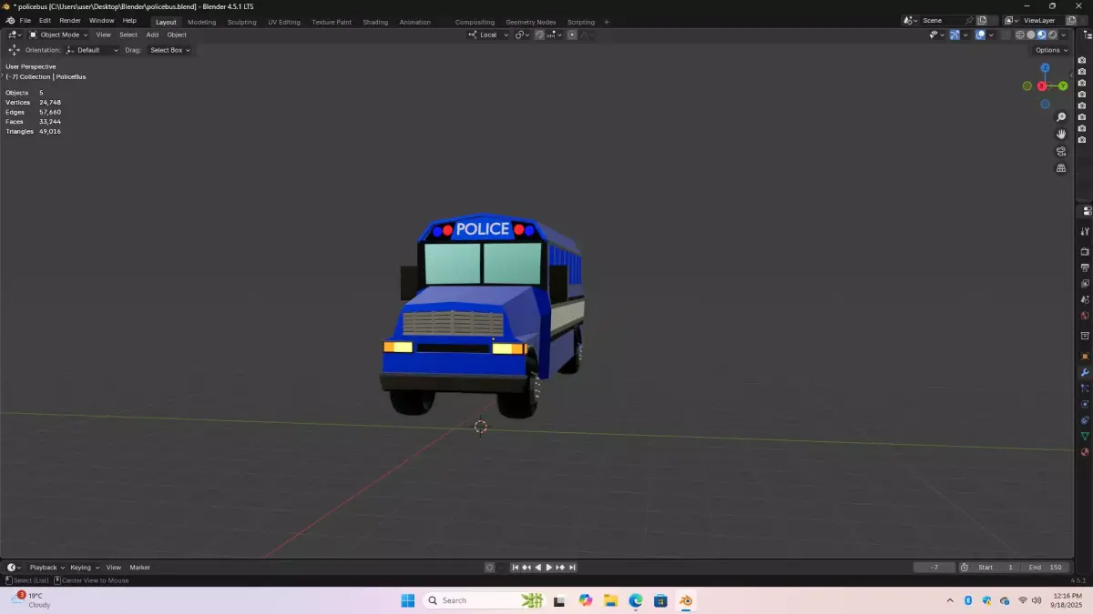1093x614 pixels.
Task: Switch to the Geometry Nodes workspace tab
Action: pos(530,22)
